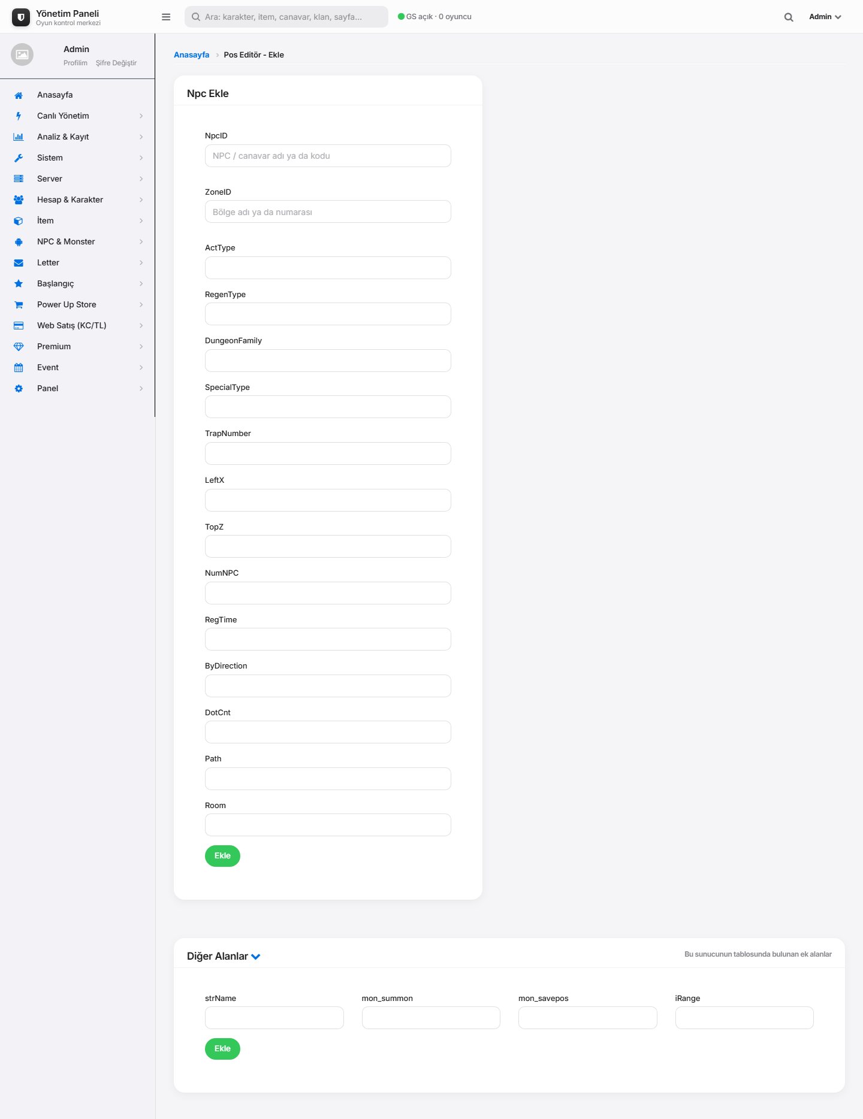The image size is (863, 1119).
Task: Collapse the Diğer Alanlar section chevron
Action: click(x=256, y=957)
